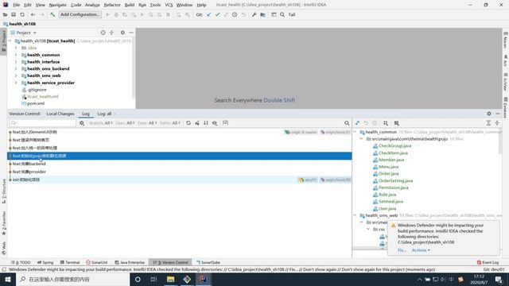Click expand all icon in changes pane
Screen dimensions: 509x286
click(488, 123)
